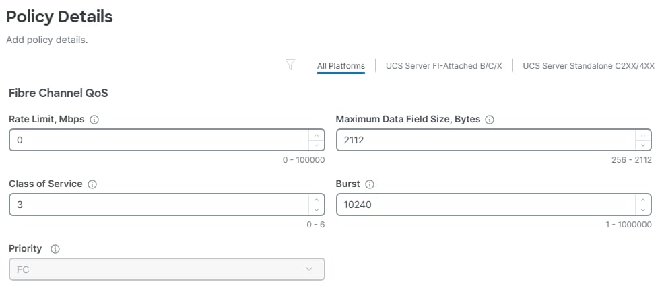Image resolution: width=662 pixels, height=294 pixels.
Task: Click the Policy Details title
Action: (59, 16)
